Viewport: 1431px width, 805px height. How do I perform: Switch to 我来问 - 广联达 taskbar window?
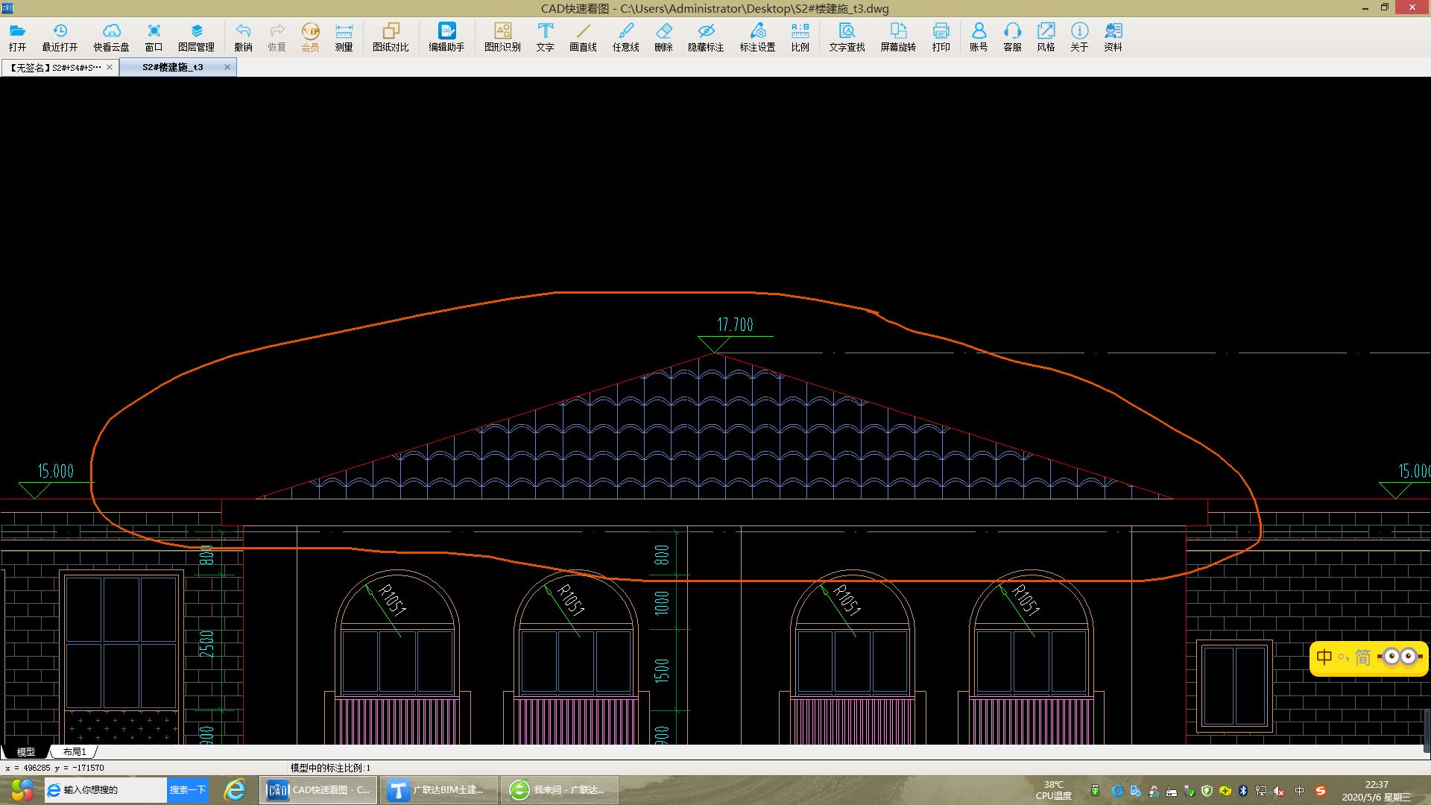(x=559, y=790)
